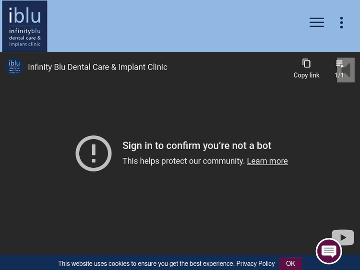Click the exclamation mark warning icon
The height and width of the screenshot is (270, 360).
pyautogui.click(x=94, y=153)
